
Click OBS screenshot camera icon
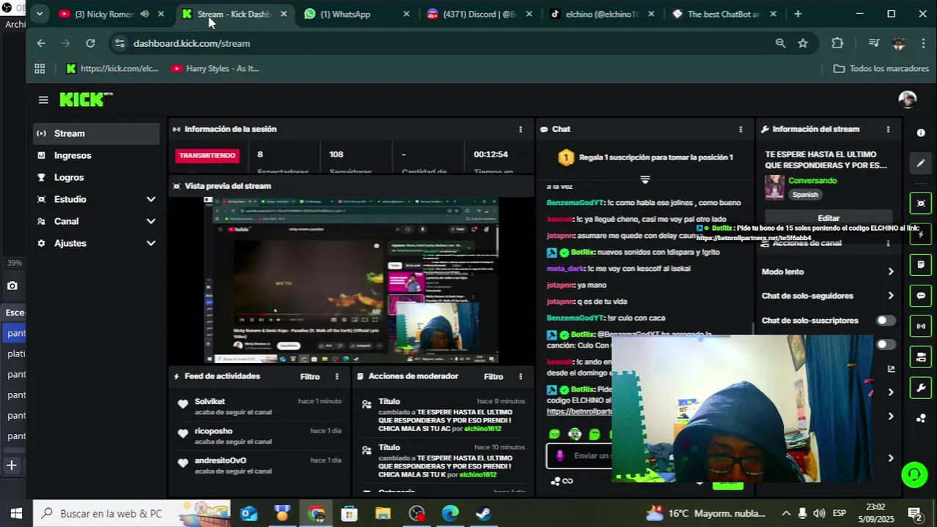click(12, 285)
